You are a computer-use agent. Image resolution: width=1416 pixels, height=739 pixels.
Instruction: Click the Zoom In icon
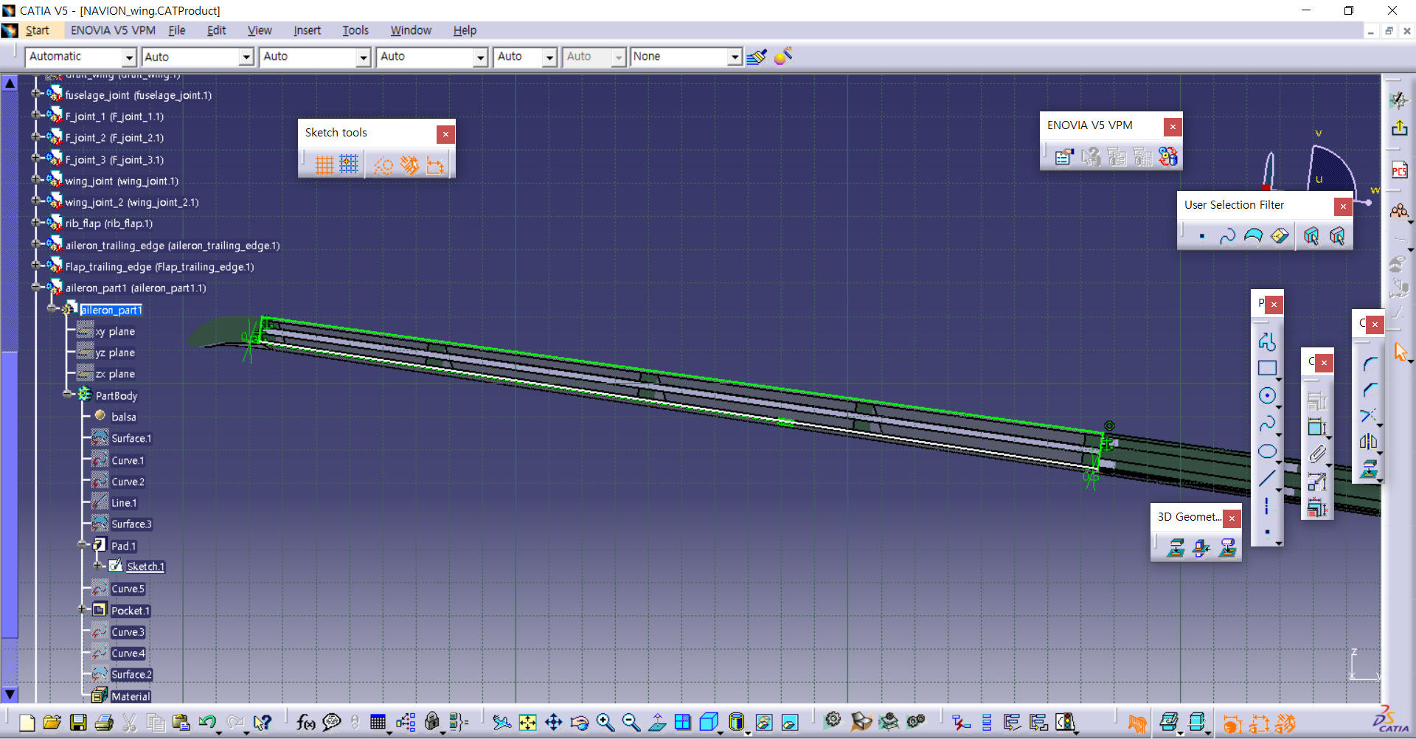coord(605,723)
